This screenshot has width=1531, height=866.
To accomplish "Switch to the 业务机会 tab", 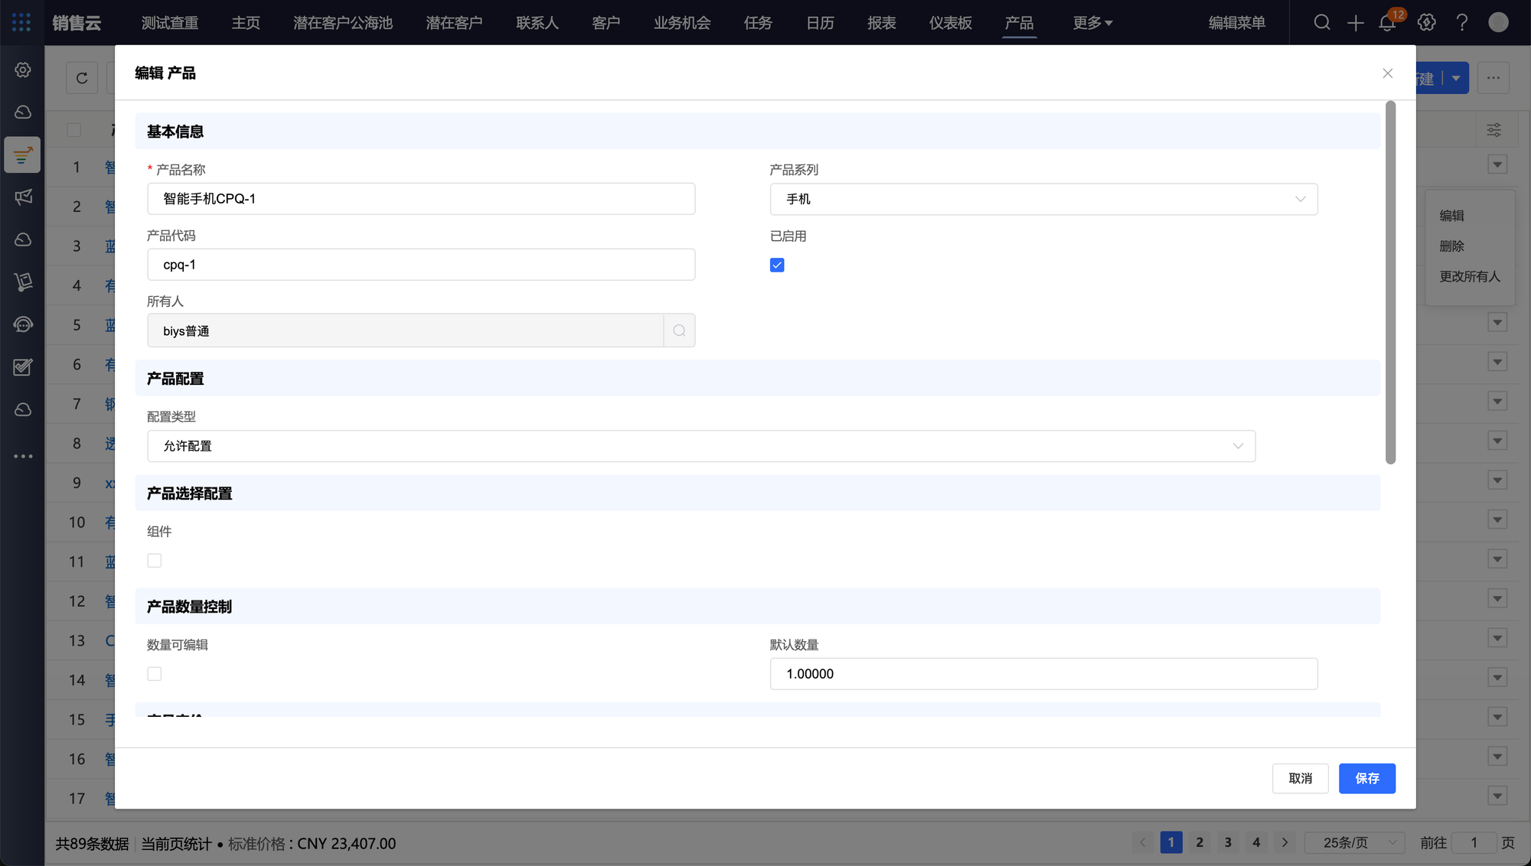I will 681,23.
